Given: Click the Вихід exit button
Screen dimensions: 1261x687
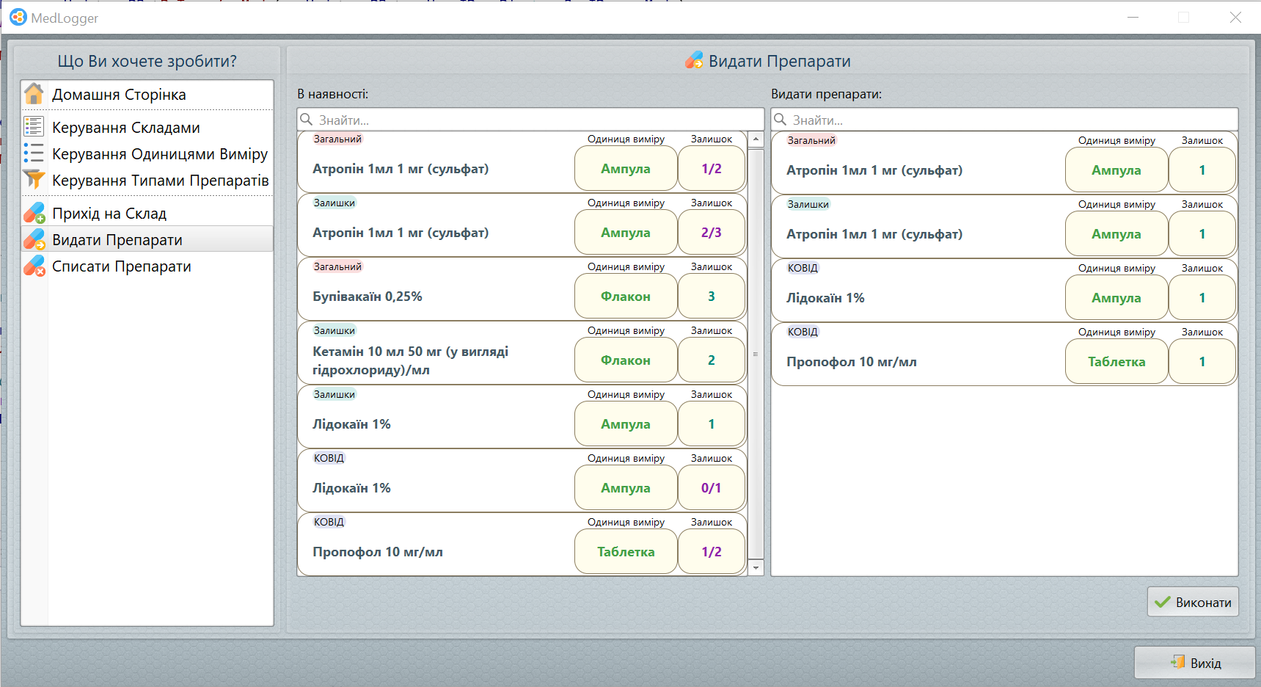Looking at the screenshot, I should pyautogui.click(x=1194, y=663).
